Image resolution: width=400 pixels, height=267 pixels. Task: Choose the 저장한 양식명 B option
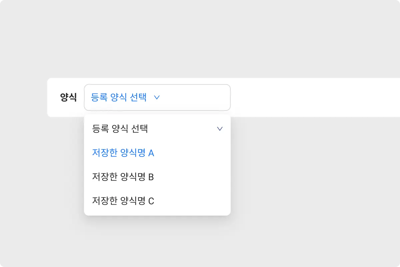[123, 177]
